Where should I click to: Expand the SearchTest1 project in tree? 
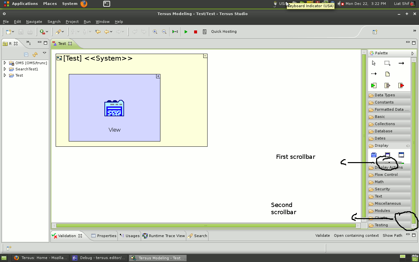coord(5,69)
